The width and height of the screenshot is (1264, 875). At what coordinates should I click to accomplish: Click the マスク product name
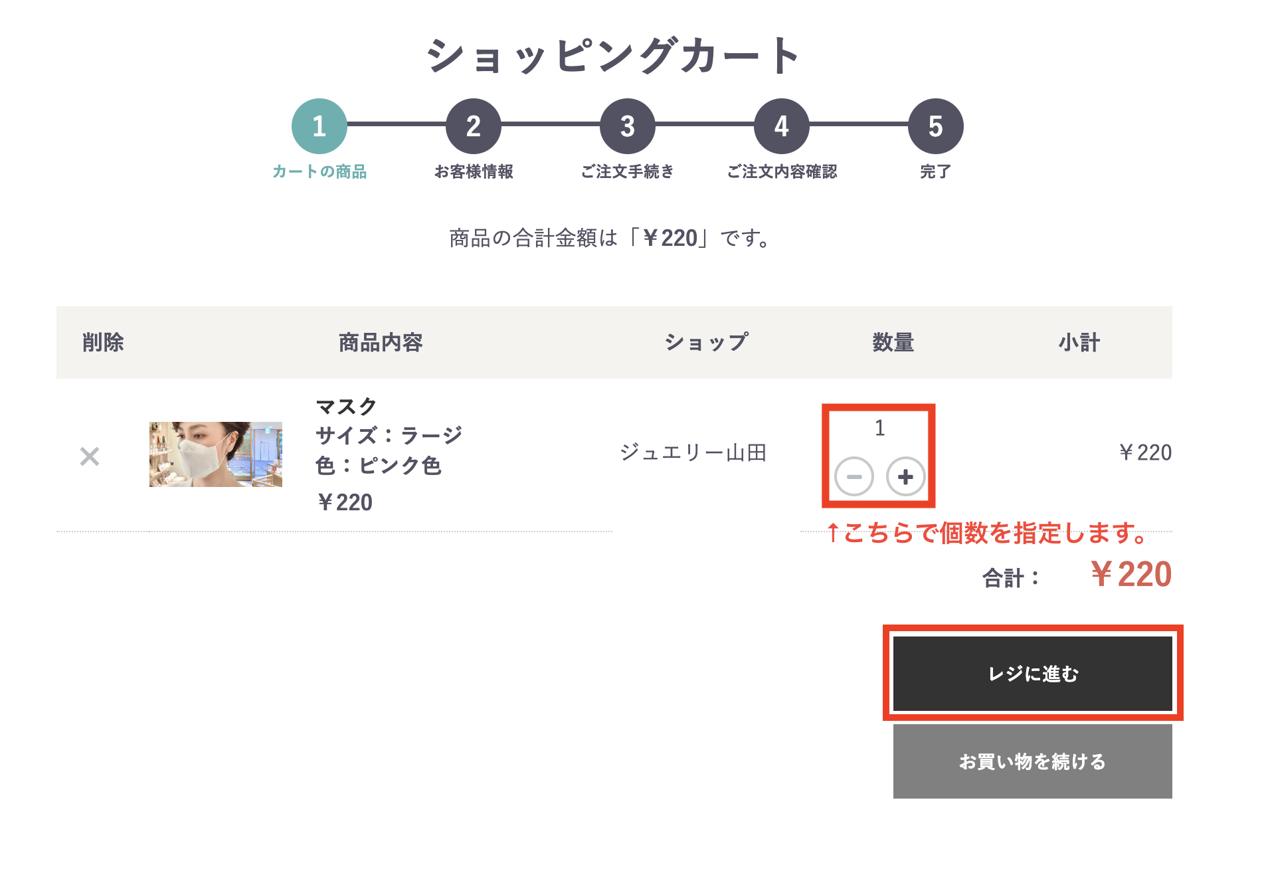pyautogui.click(x=346, y=406)
